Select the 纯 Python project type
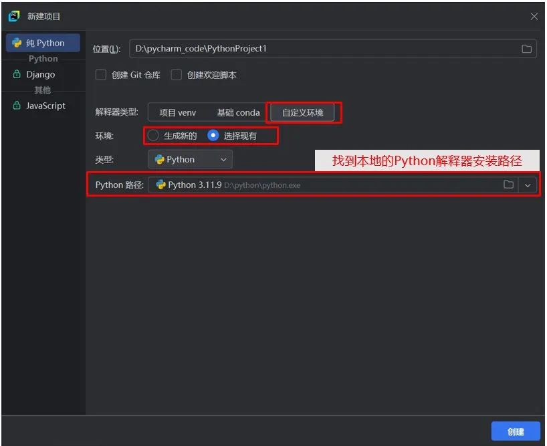This screenshot has height=446, width=547. tap(43, 43)
